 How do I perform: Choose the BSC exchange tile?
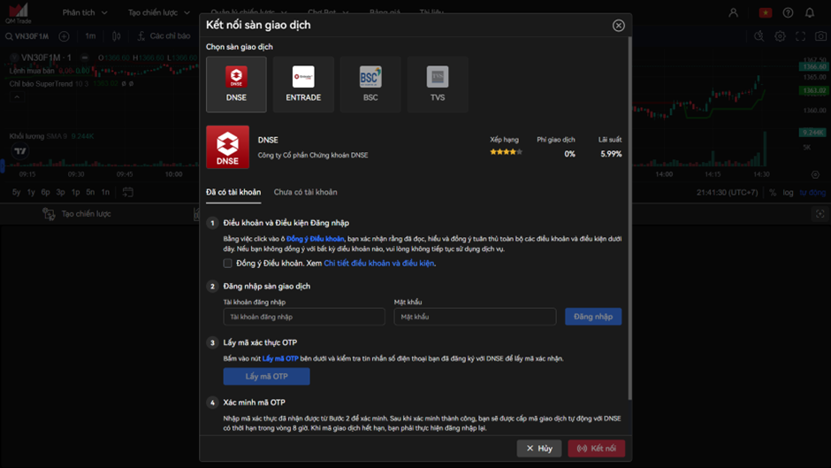coord(370,84)
